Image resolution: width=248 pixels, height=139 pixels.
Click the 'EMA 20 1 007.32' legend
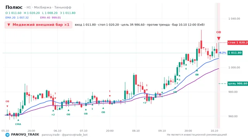17,18
